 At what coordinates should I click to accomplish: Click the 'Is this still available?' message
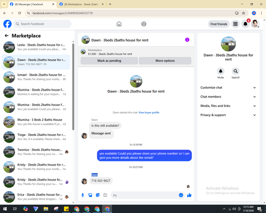[x=105, y=126]
